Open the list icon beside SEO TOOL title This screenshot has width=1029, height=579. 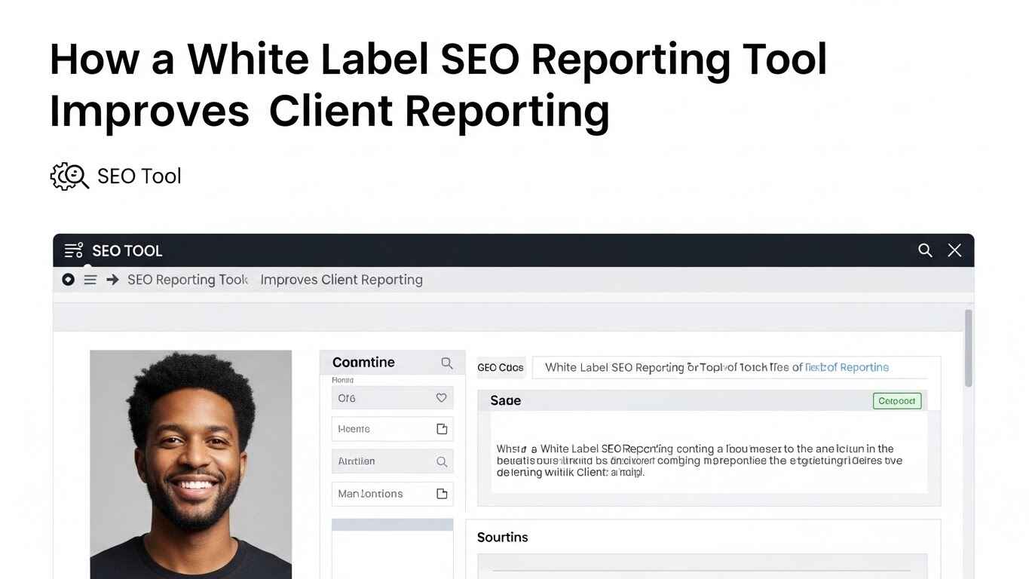coord(73,250)
